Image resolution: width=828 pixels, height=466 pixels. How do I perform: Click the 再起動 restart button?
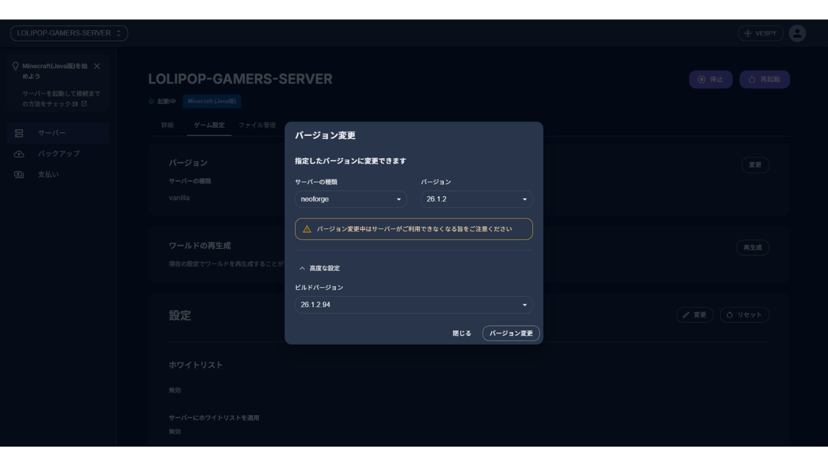pyautogui.click(x=765, y=80)
